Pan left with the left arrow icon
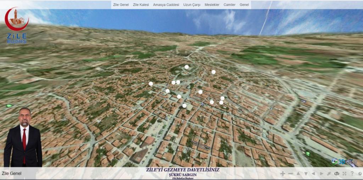The width and height of the screenshot is (363, 180). point(313,174)
